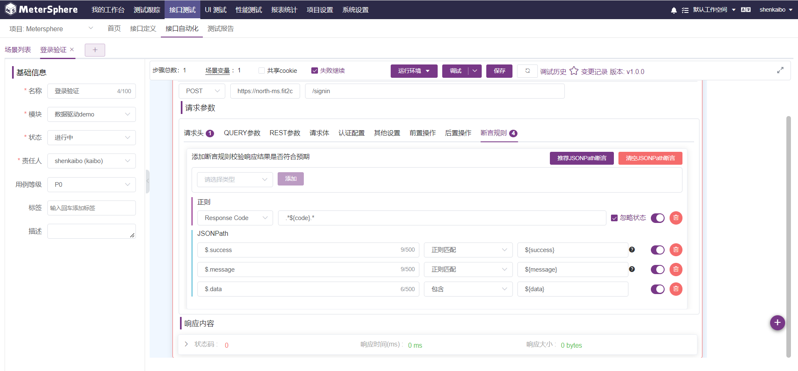Switch to 测试报告 tab

[x=221, y=29]
